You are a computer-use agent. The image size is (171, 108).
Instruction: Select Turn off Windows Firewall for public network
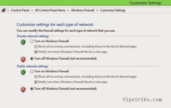click(x=32, y=89)
